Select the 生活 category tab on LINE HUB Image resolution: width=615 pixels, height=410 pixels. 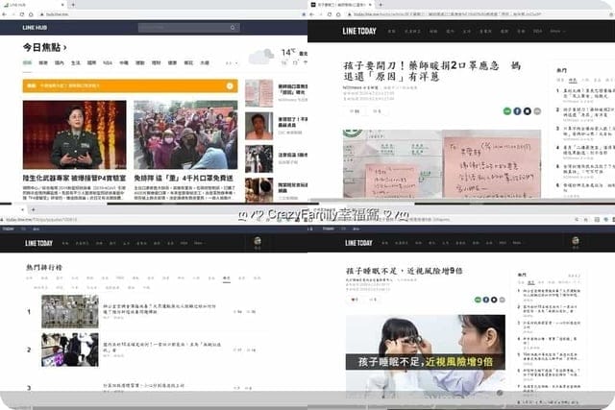(x=75, y=62)
